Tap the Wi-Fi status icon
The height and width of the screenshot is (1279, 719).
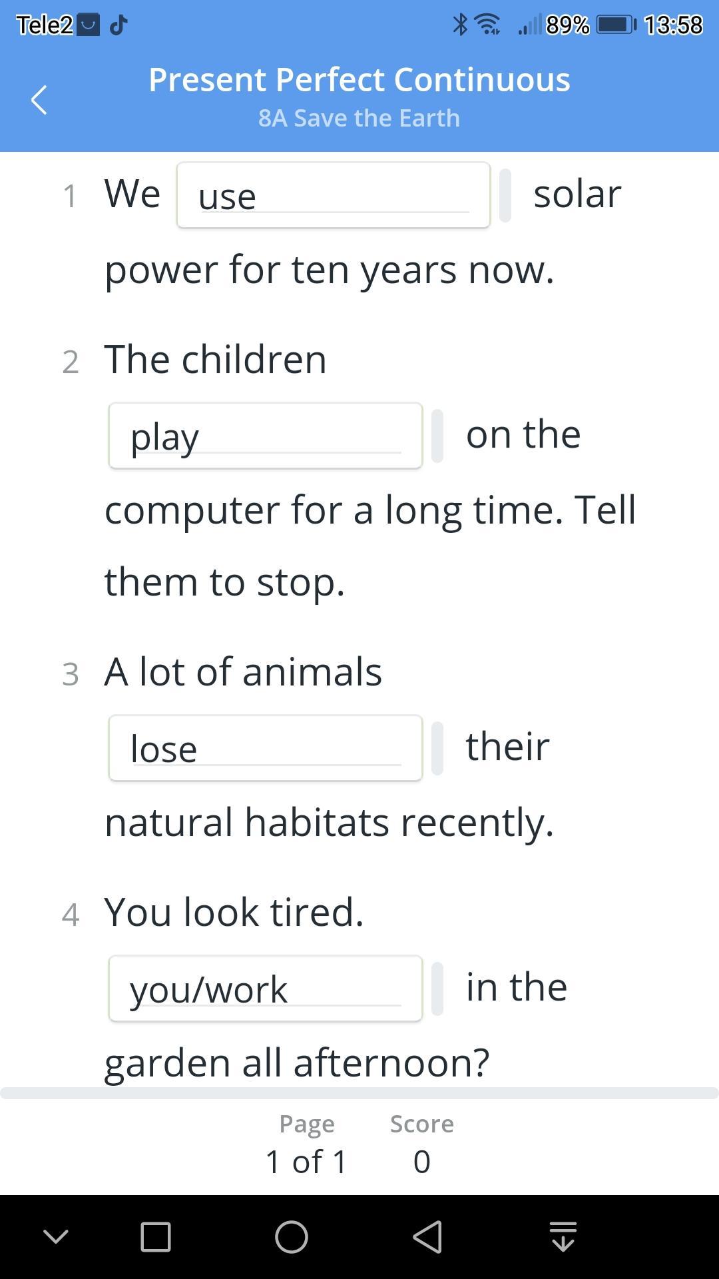tap(489, 25)
